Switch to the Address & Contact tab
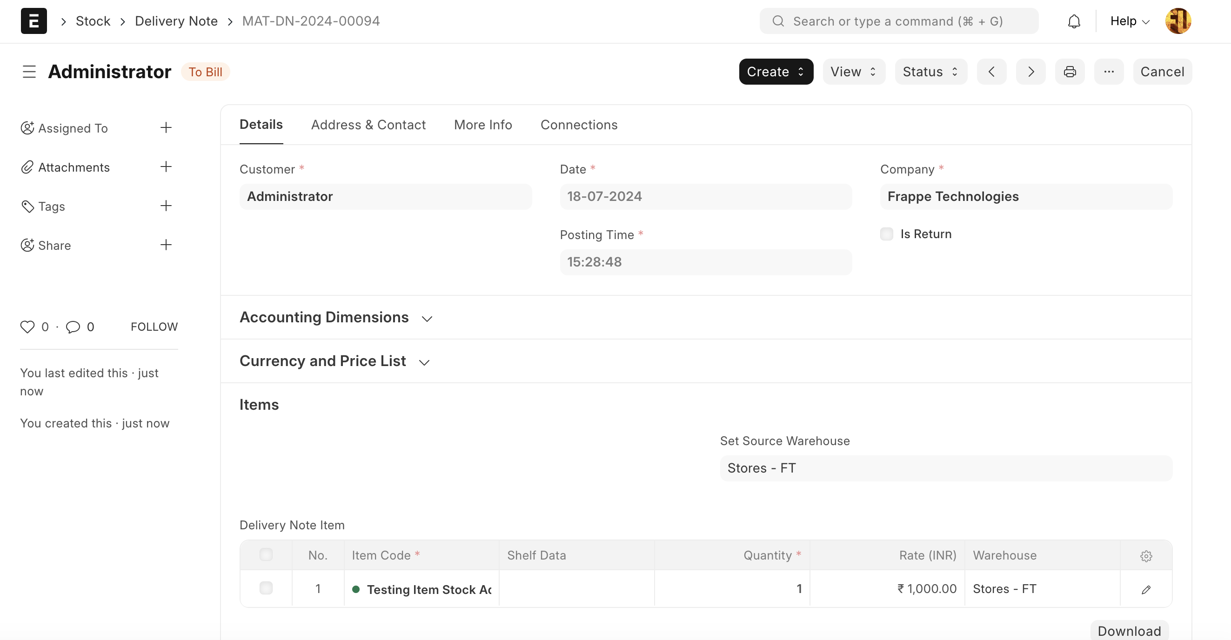The image size is (1231, 640). pos(368,125)
